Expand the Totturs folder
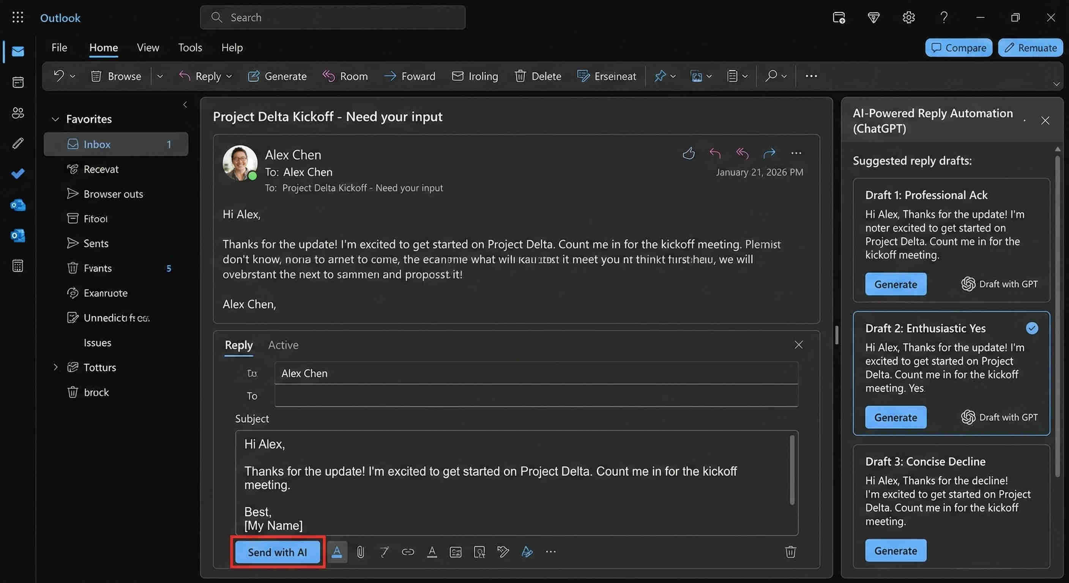The width and height of the screenshot is (1069, 583). coord(55,367)
